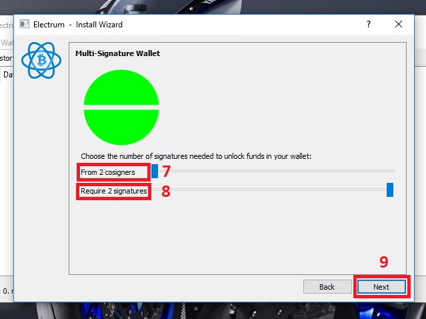The width and height of the screenshot is (426, 319).
Task: Select the 'From 2 cosigners' label
Action: tap(108, 172)
